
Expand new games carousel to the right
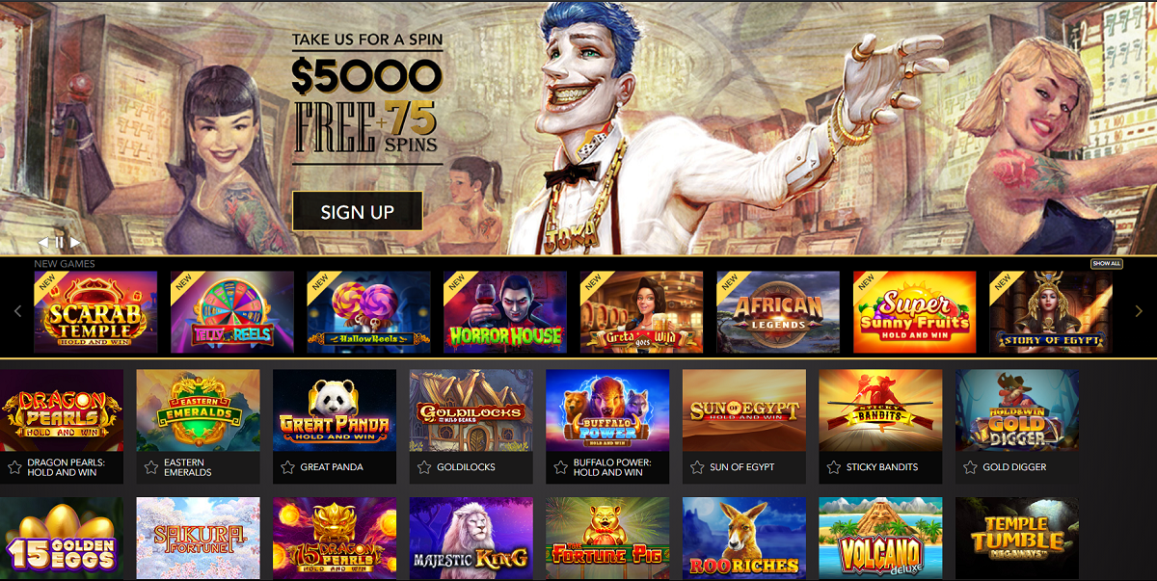pyautogui.click(x=1139, y=311)
